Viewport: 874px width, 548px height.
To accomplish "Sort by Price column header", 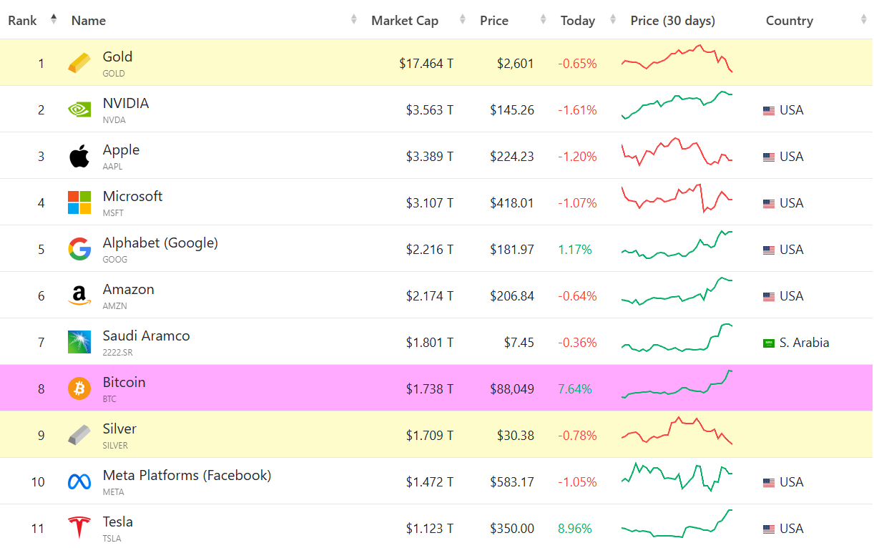I will click(494, 21).
